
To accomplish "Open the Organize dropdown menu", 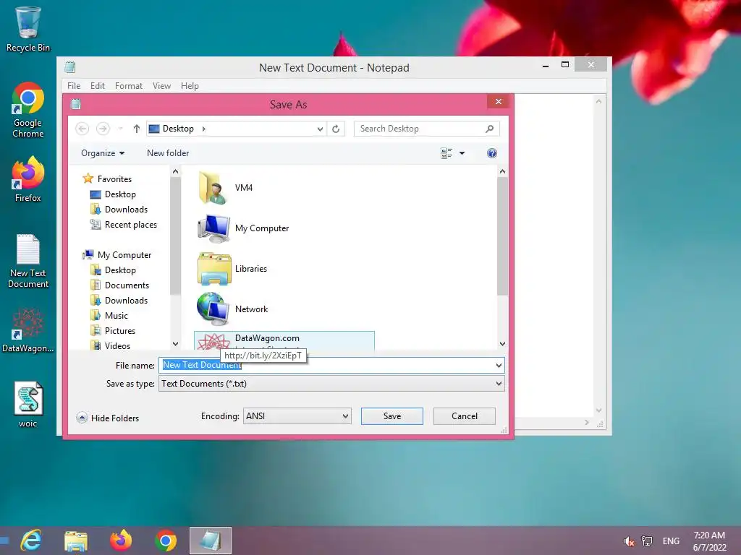I will 103,153.
